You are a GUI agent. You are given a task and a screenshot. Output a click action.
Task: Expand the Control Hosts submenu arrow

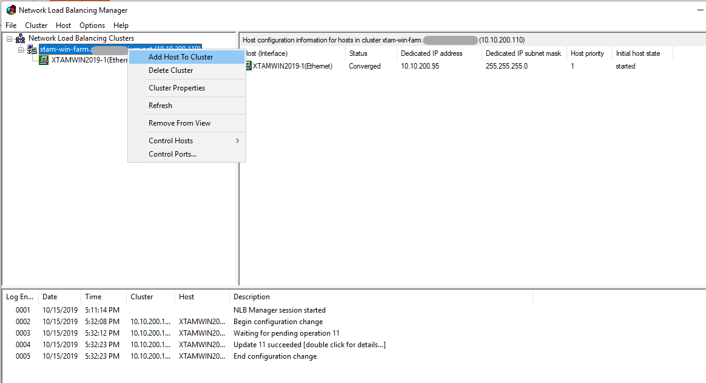click(237, 141)
